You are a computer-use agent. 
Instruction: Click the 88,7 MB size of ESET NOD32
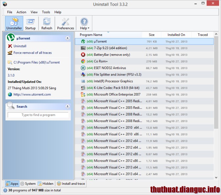[152, 68]
